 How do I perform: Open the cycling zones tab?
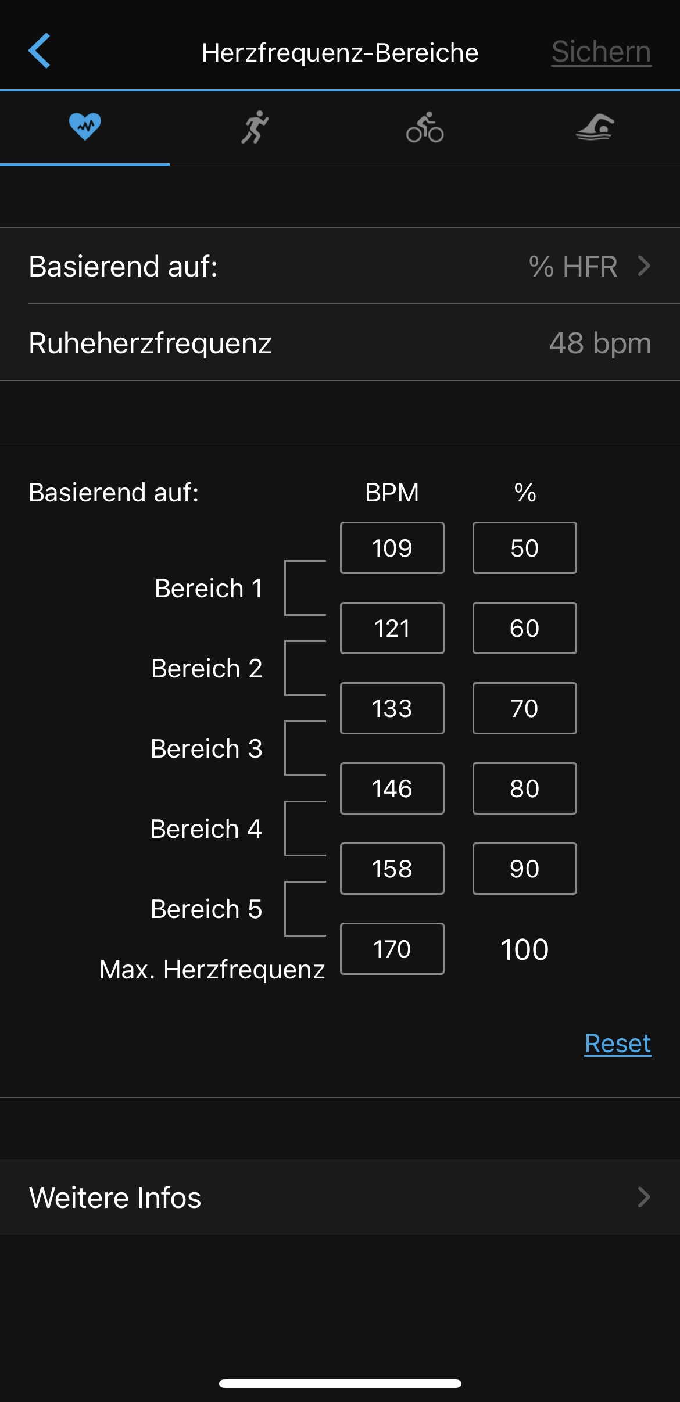[425, 127]
